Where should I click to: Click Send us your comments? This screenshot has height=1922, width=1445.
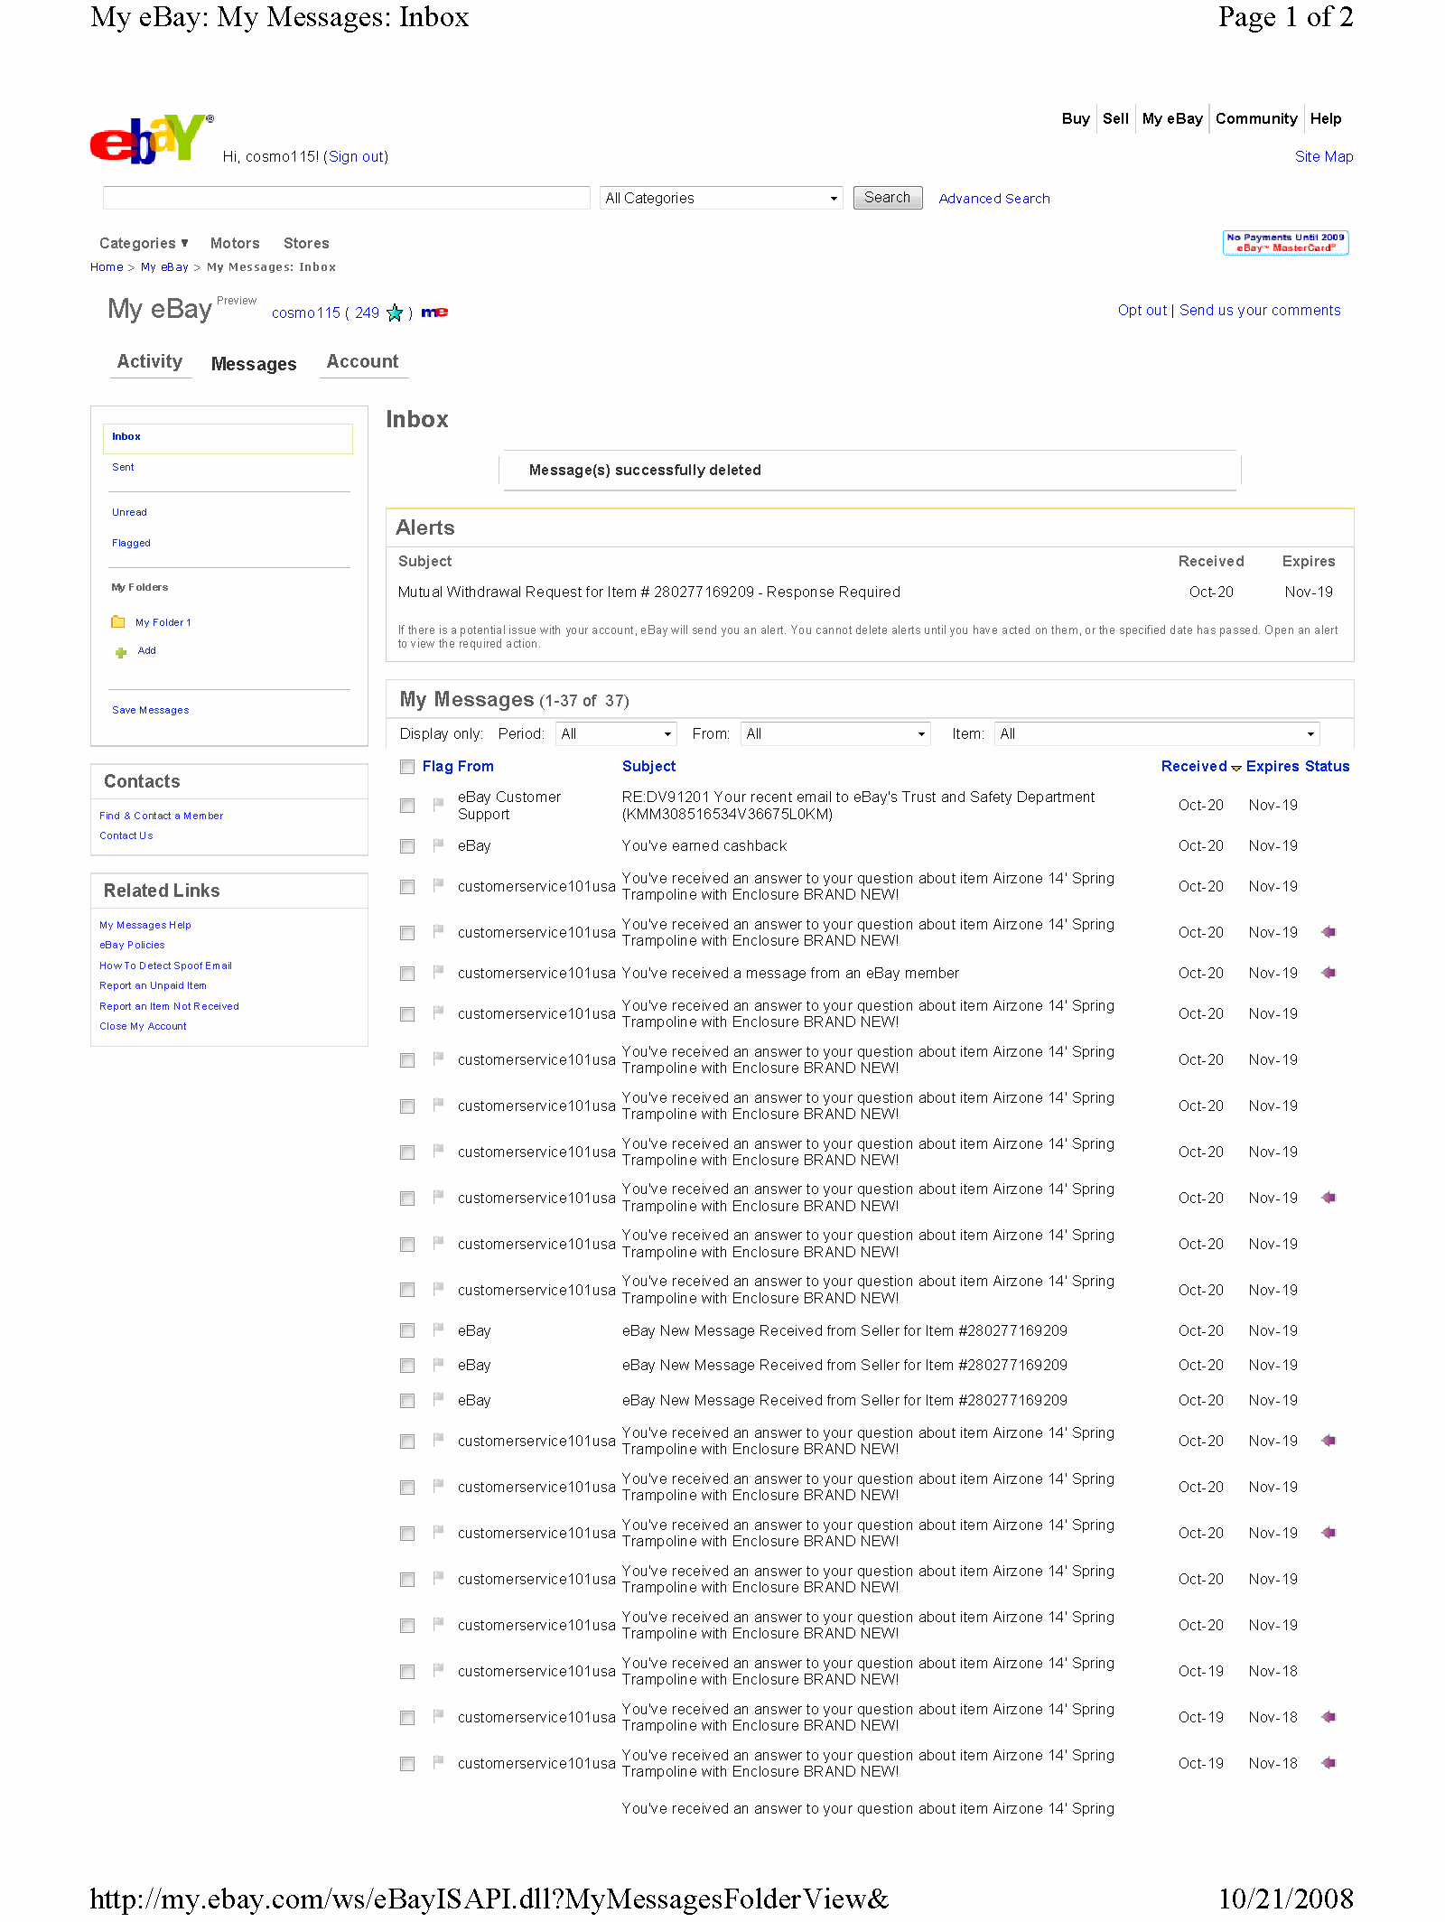pos(1260,311)
